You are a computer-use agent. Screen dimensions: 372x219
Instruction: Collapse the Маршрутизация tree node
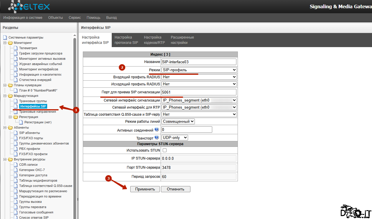point(5,96)
